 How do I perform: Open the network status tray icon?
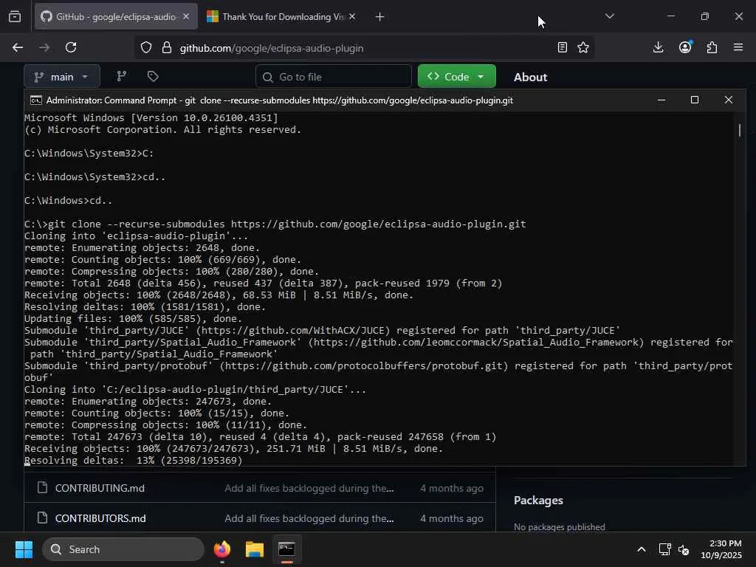[x=664, y=549]
